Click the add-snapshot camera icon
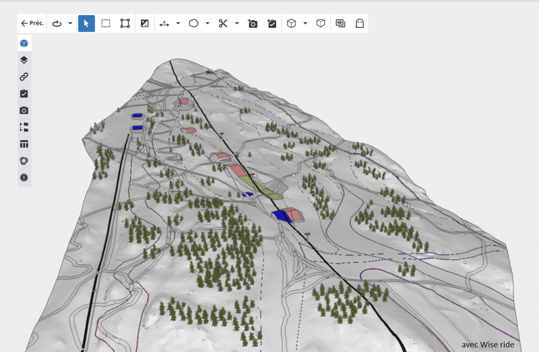The height and width of the screenshot is (352, 539). point(252,23)
